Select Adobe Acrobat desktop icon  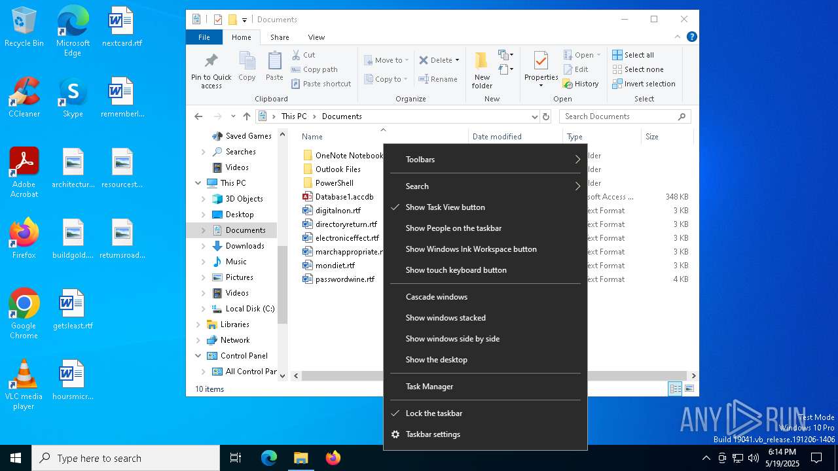(24, 173)
